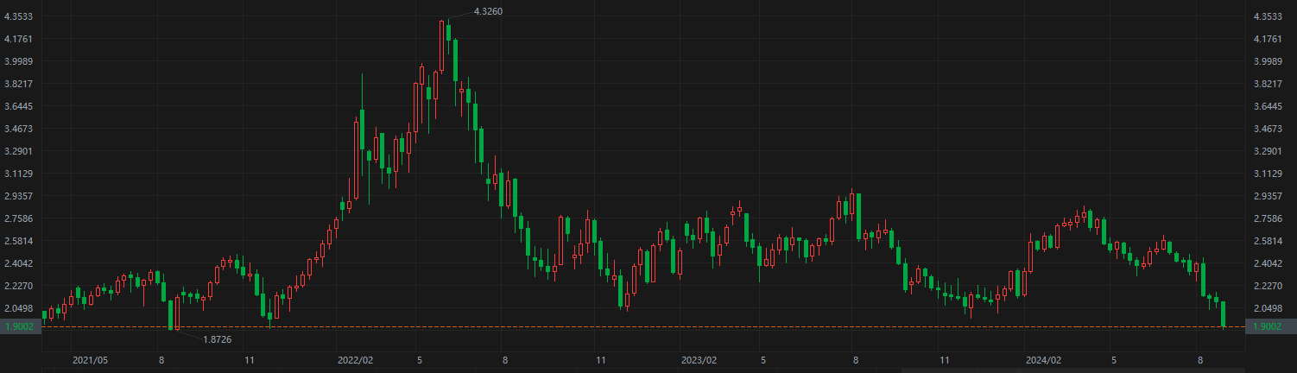The image size is (1297, 373).
Task: Click the 4.3260 peak price annotation
Action: click(488, 11)
